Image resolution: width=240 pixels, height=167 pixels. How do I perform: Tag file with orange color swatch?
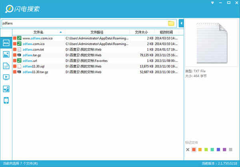[x=200, y=149]
